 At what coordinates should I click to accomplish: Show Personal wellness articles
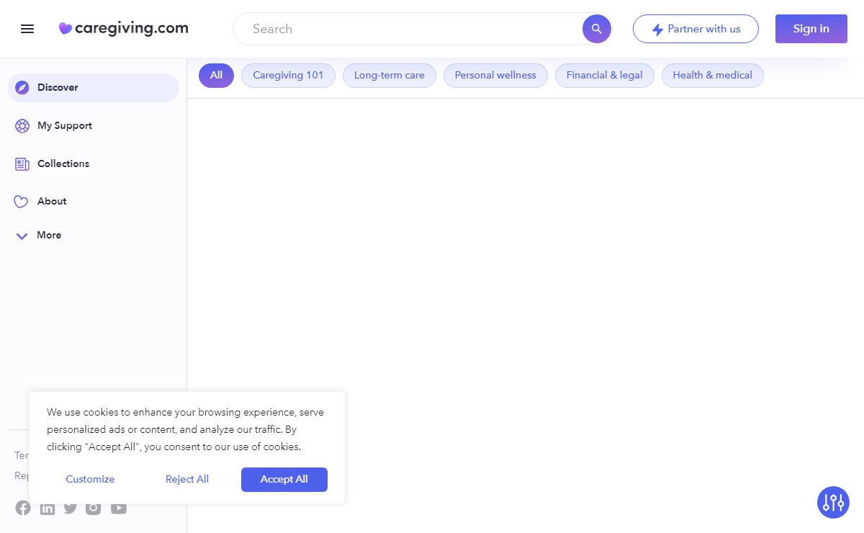tap(495, 76)
